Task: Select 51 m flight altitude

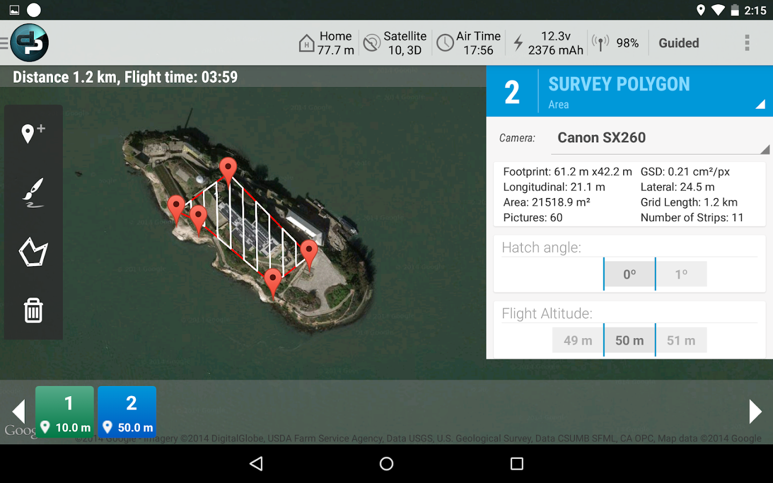Action: click(681, 340)
